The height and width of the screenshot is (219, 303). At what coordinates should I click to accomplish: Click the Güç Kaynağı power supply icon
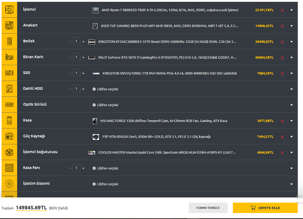pos(9,136)
